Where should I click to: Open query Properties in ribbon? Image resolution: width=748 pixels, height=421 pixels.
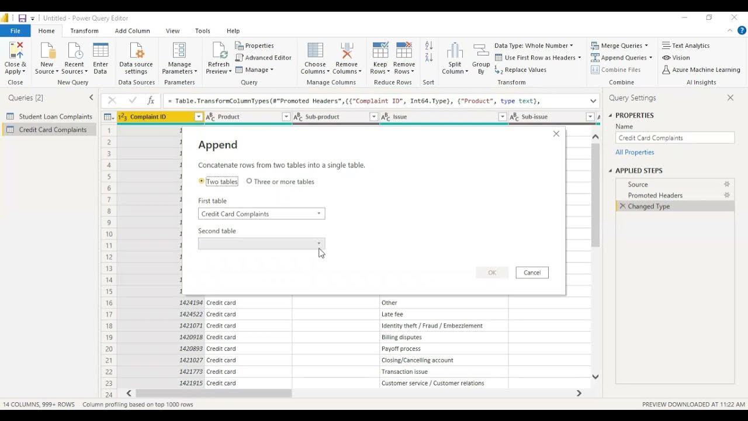(x=255, y=46)
